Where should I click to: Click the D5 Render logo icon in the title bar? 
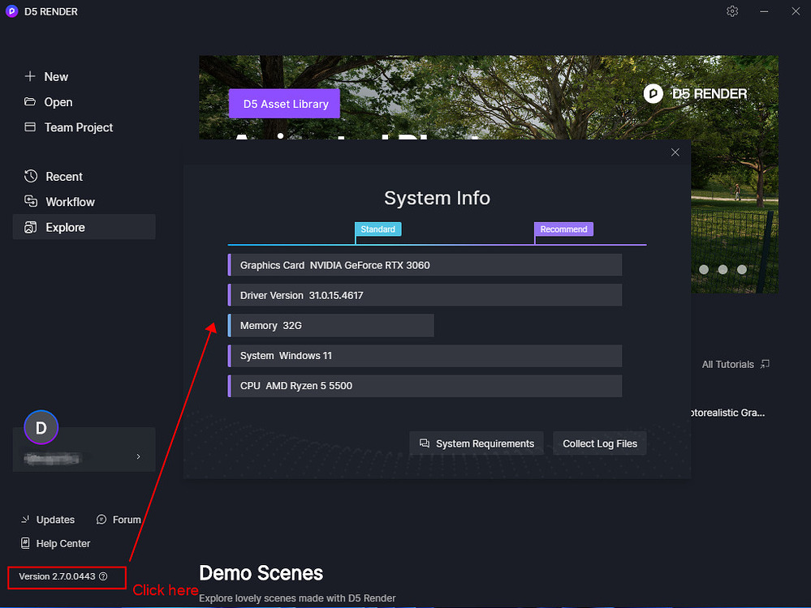click(x=11, y=11)
